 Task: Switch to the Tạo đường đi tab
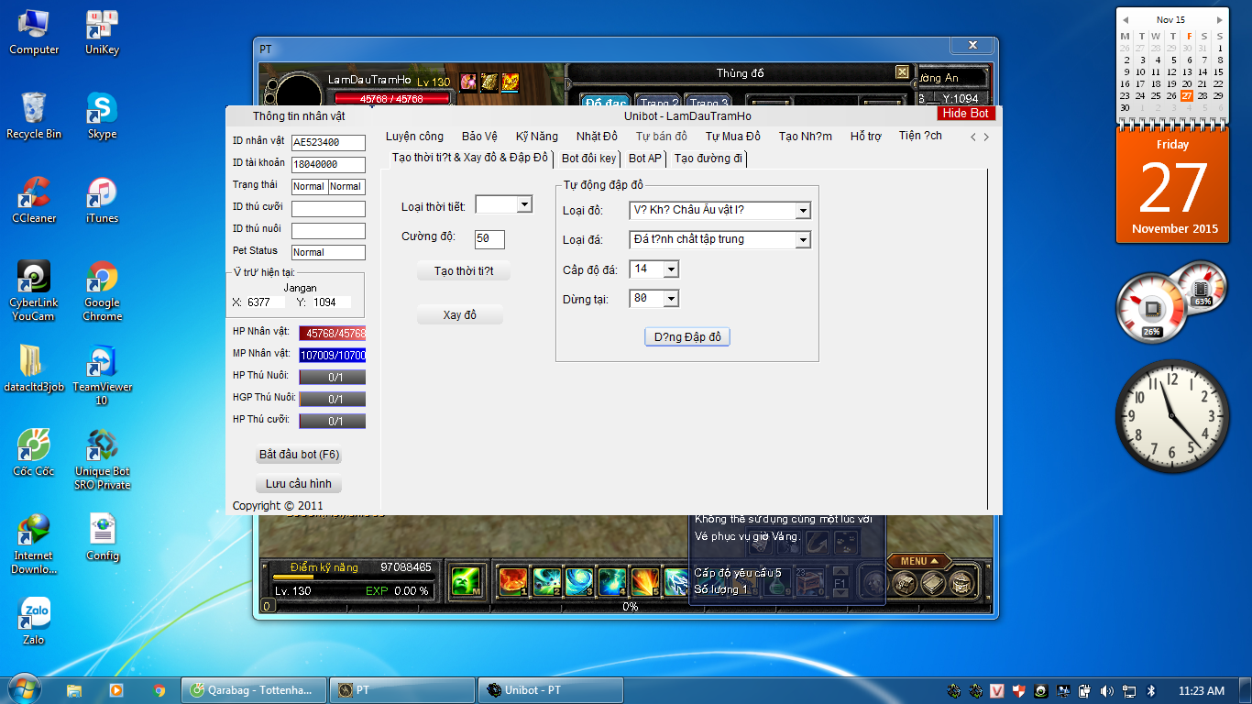(708, 159)
